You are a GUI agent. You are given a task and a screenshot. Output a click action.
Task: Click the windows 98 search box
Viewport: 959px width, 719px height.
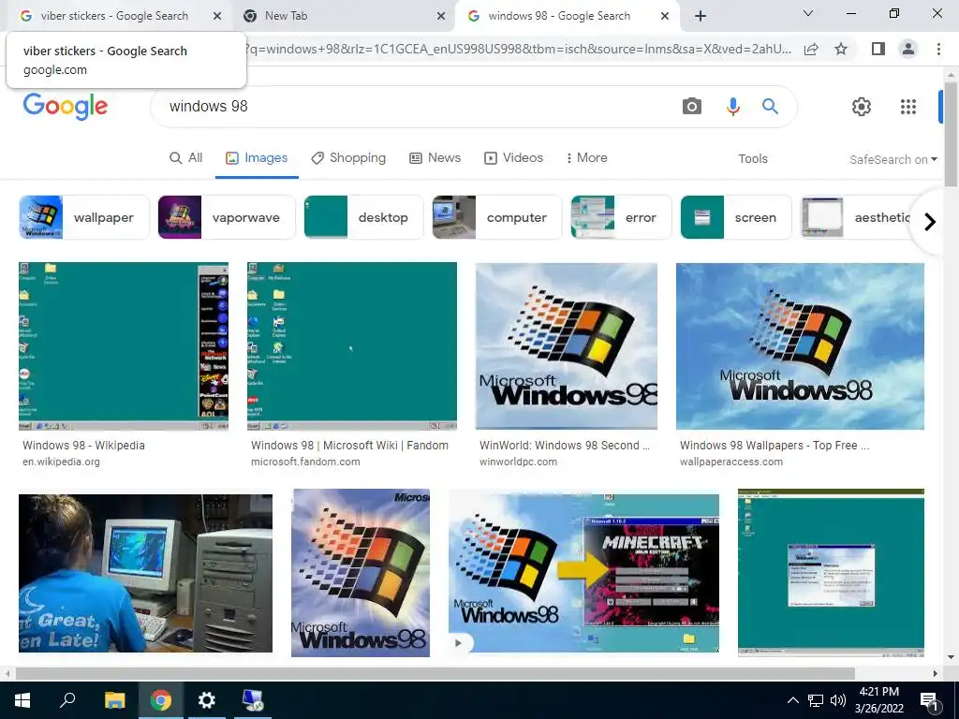(416, 107)
